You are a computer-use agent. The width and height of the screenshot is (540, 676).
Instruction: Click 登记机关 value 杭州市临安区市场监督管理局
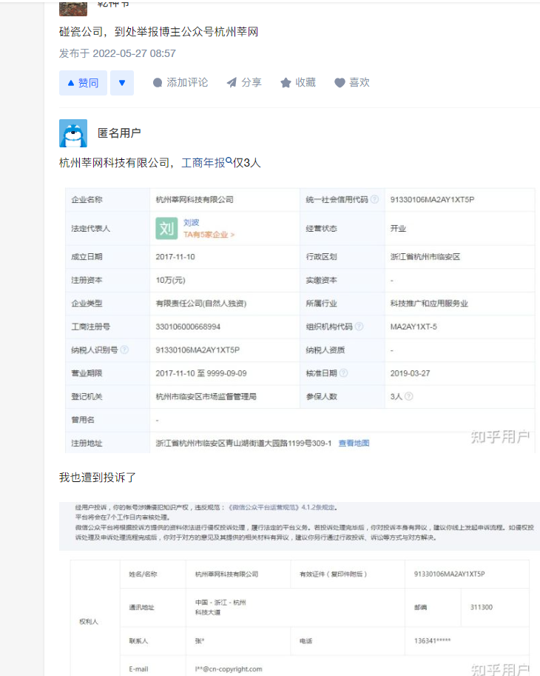206,397
